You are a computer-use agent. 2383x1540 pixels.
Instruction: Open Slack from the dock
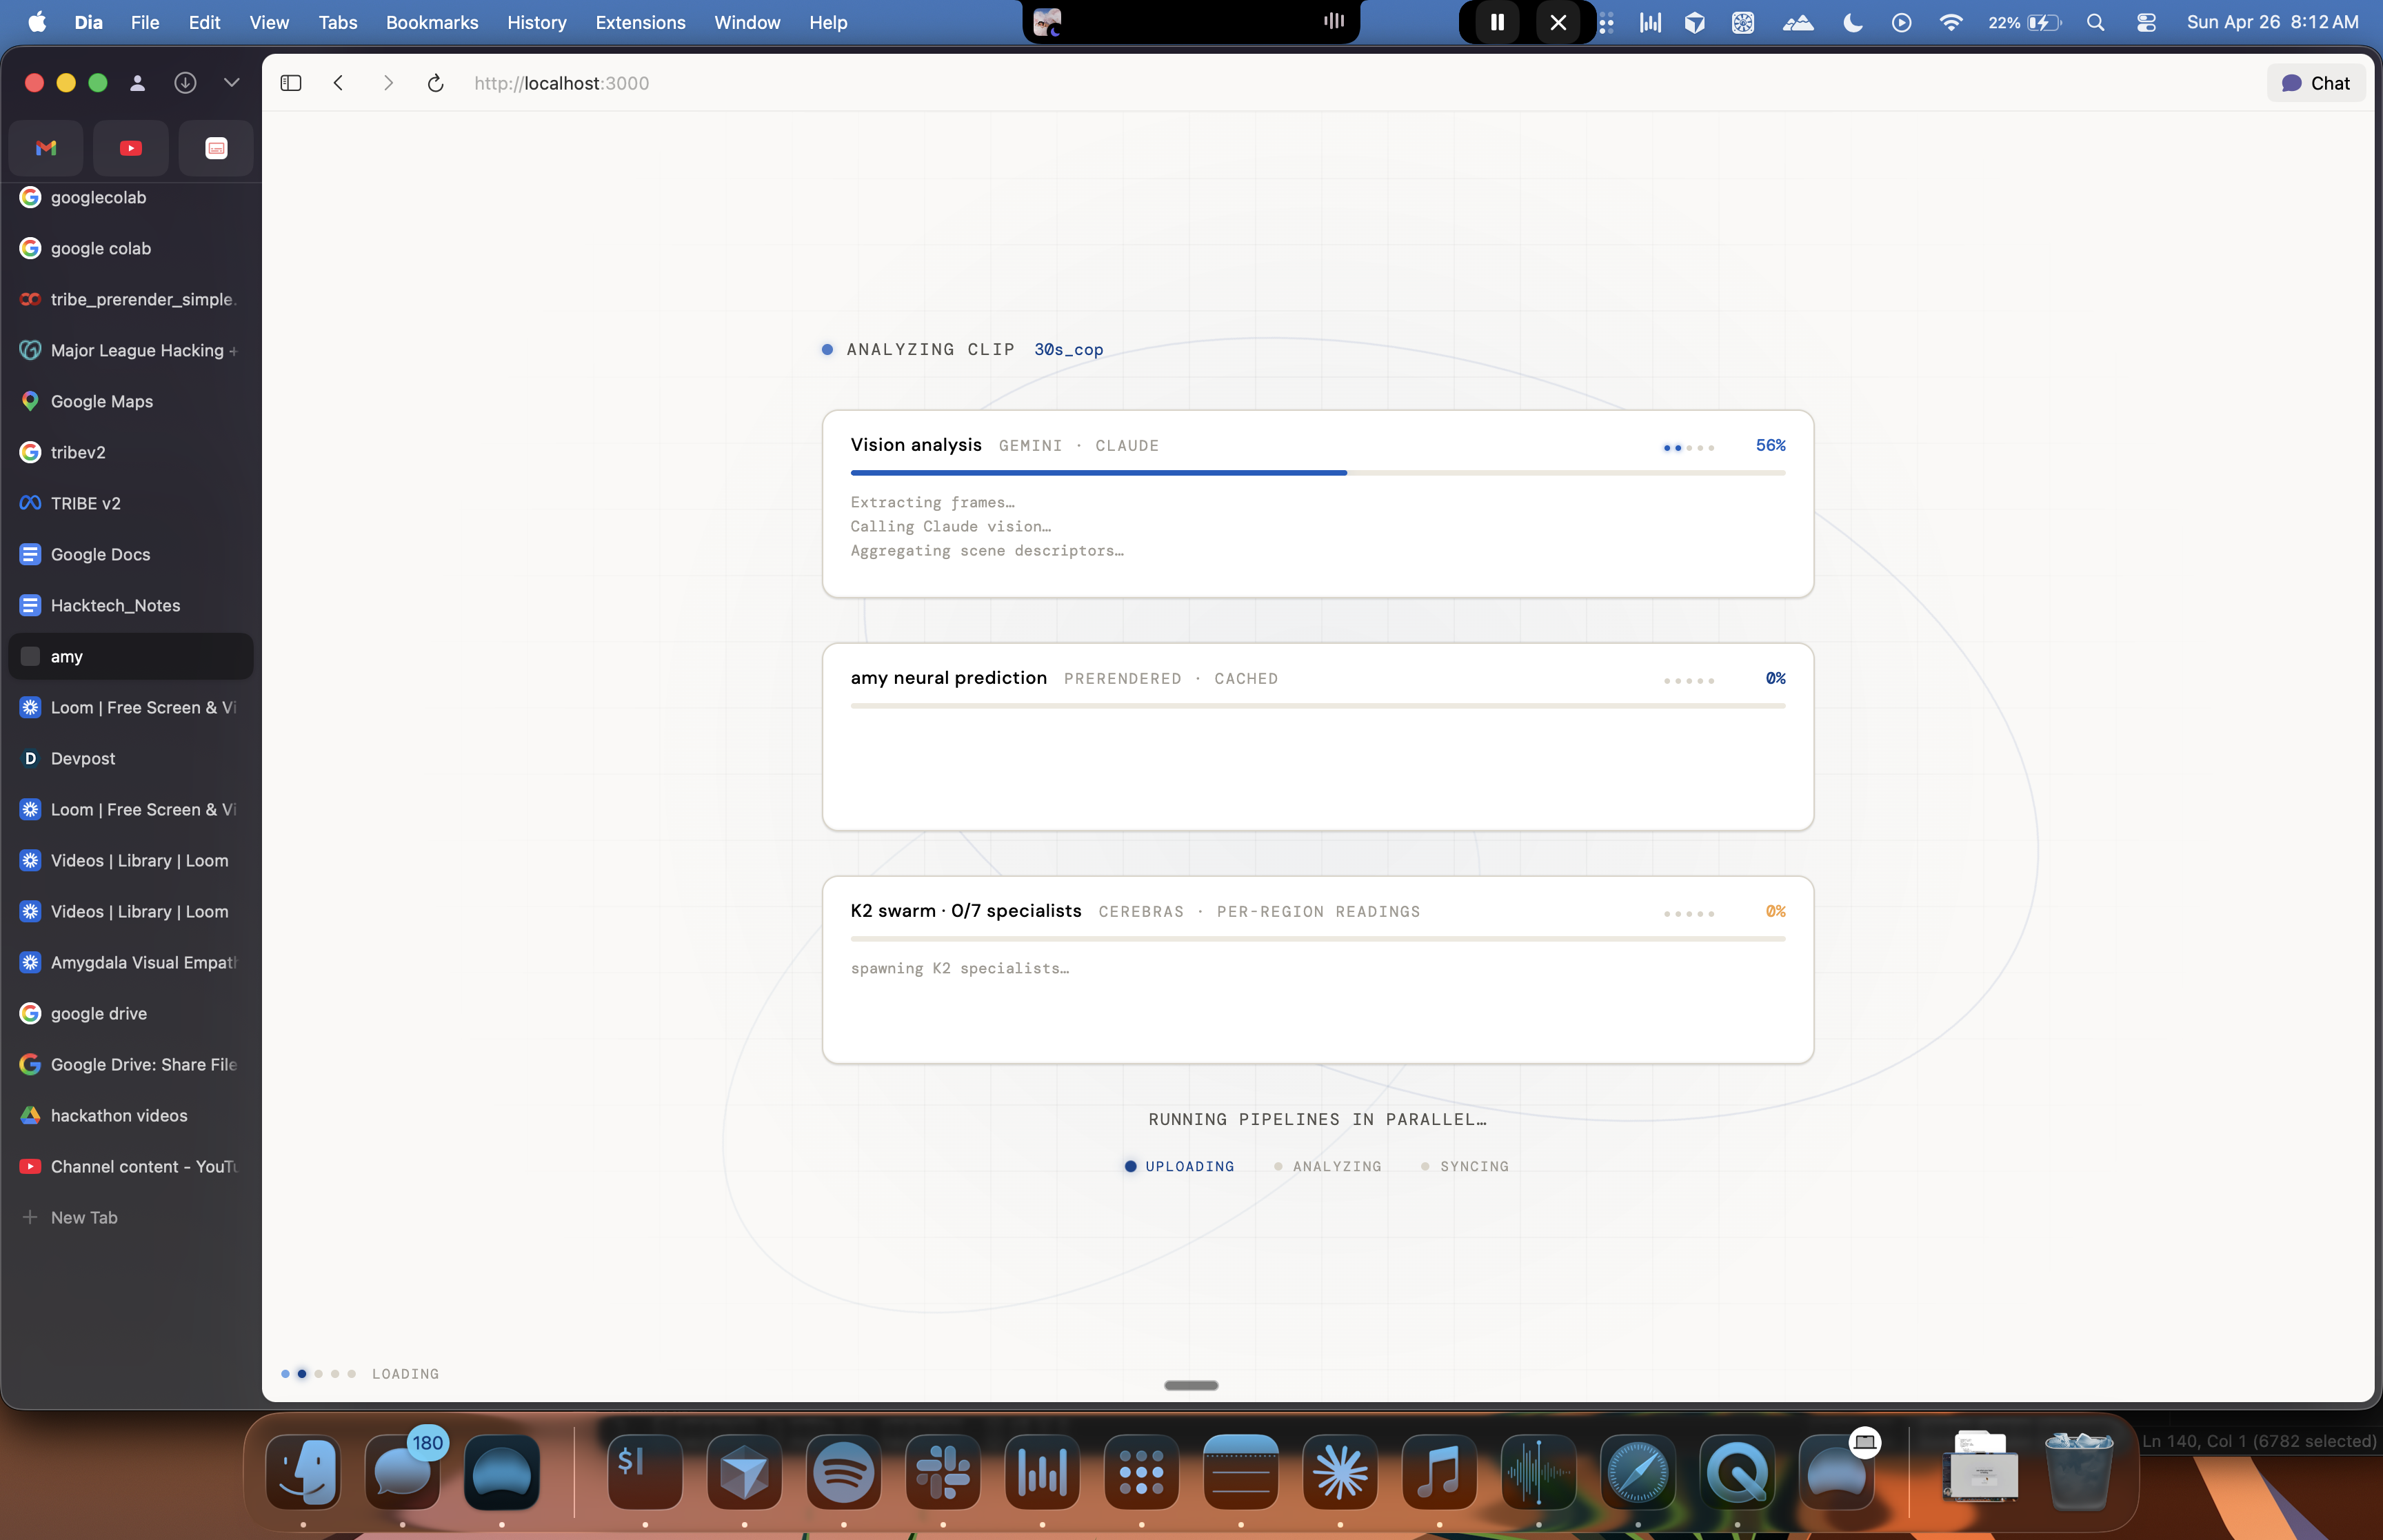[942, 1472]
